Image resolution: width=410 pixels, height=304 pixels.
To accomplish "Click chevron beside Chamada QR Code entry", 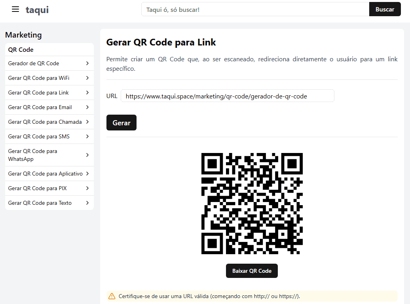I will pyautogui.click(x=87, y=122).
